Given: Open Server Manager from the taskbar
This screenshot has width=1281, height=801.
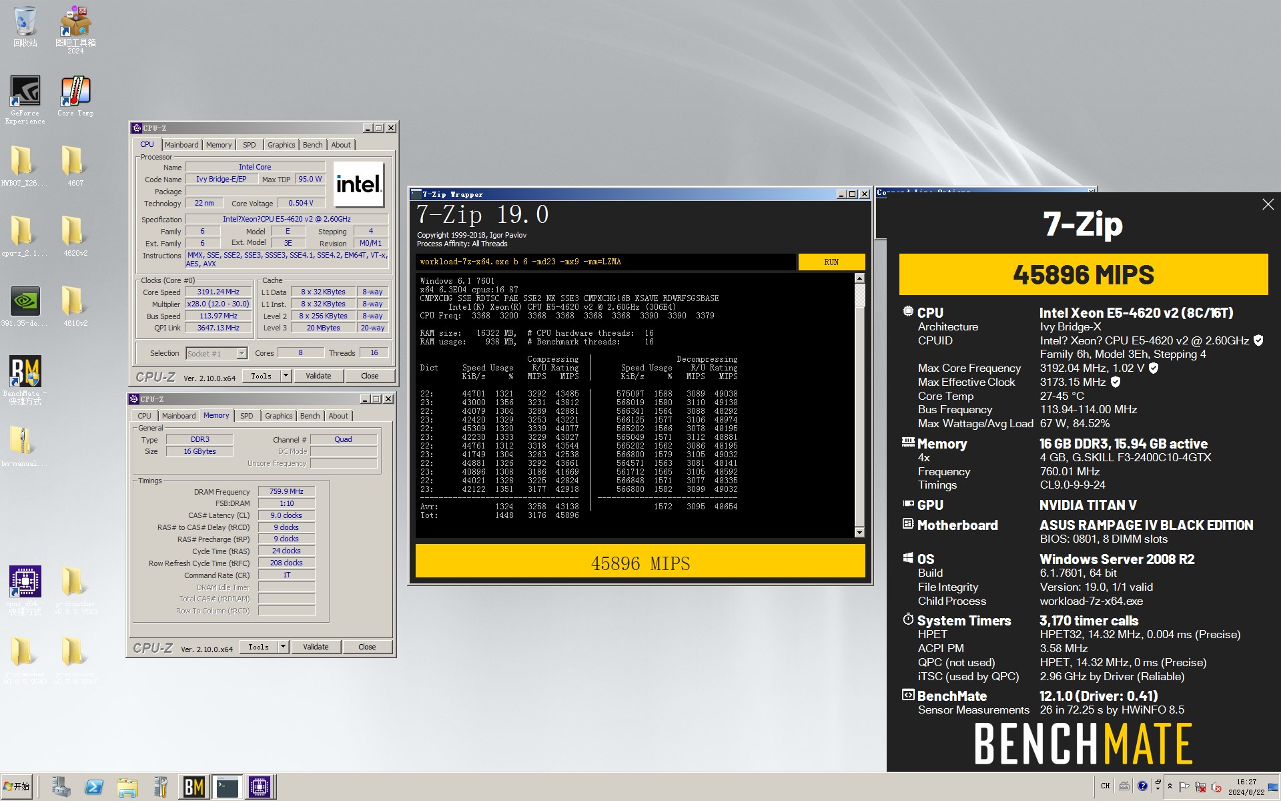Looking at the screenshot, I should (61, 787).
